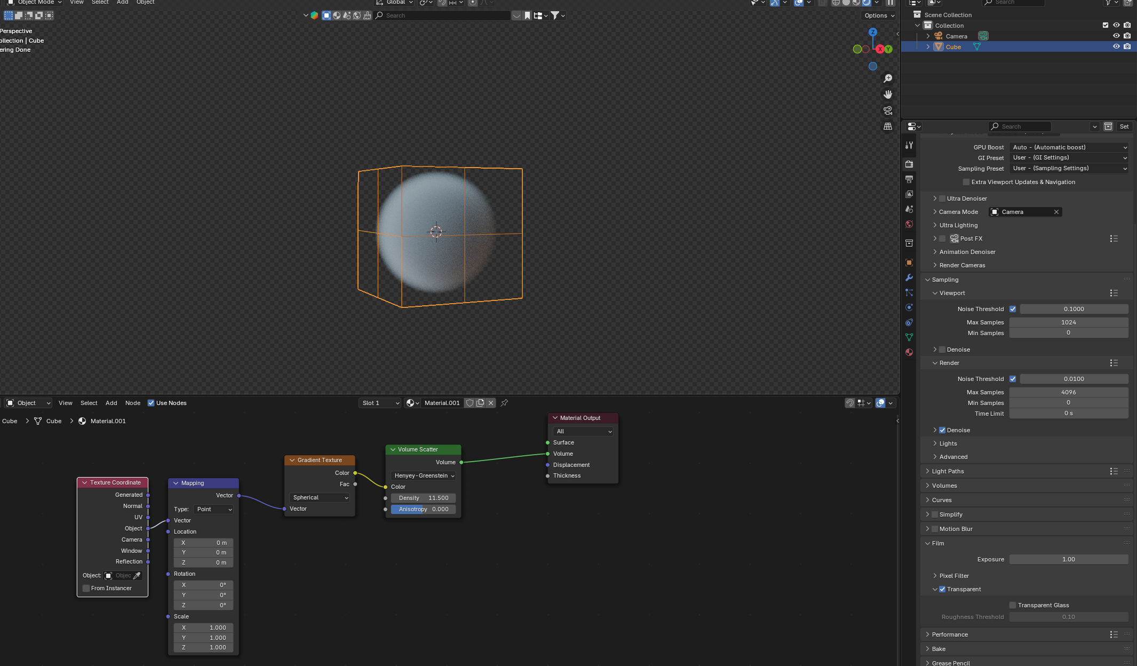Toggle Viewport Noise Threshold checkbox
1137x666 pixels.
pyautogui.click(x=1013, y=309)
